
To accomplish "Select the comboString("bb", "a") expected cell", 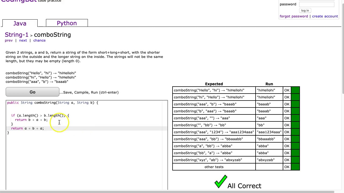I will click(x=214, y=153).
